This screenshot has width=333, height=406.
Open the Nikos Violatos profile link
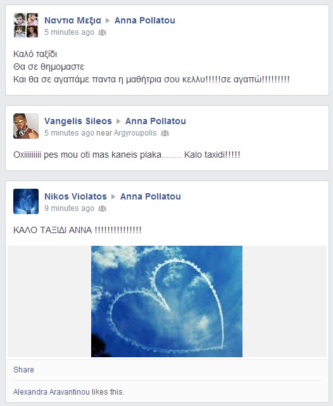(75, 196)
